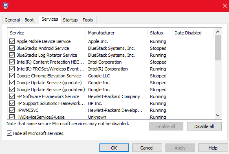Click the services list scrollbar thumb
This screenshot has height=154, width=229.
[218, 47]
